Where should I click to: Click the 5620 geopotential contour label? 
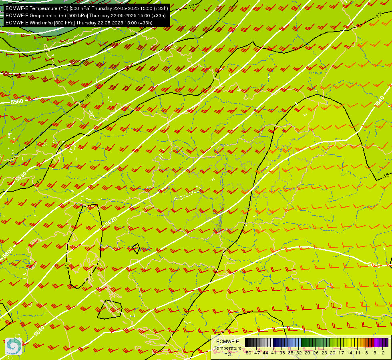tap(111, 222)
